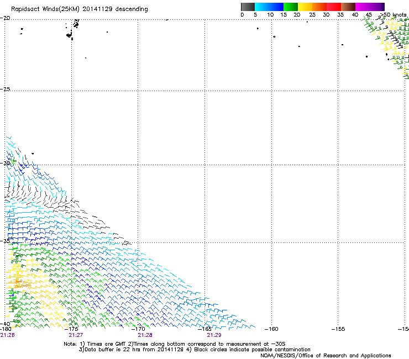Image resolution: width=409 pixels, height=359 pixels.
Task: Click the '>50 knots' legend label
Action: point(394,14)
